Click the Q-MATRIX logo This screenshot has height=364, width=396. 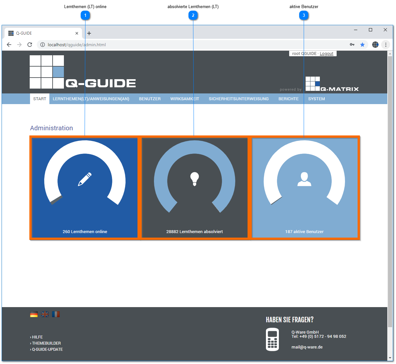(x=332, y=84)
